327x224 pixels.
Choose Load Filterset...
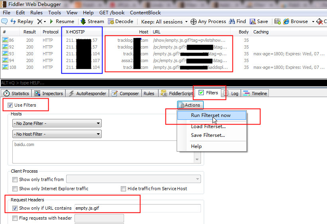[x=212, y=127]
